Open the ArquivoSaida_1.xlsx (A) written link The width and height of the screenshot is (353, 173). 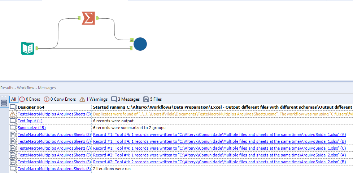(x=219, y=135)
